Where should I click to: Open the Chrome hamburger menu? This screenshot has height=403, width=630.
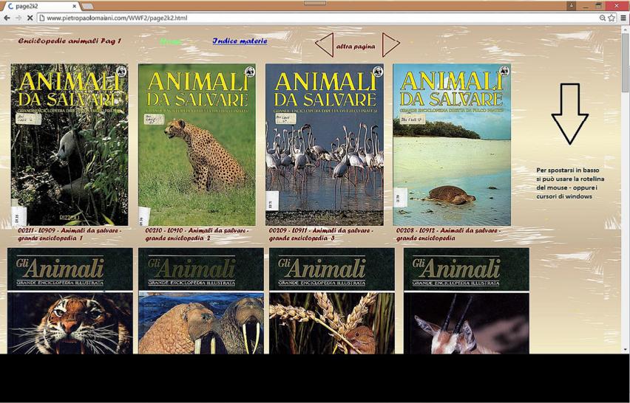pyautogui.click(x=623, y=18)
